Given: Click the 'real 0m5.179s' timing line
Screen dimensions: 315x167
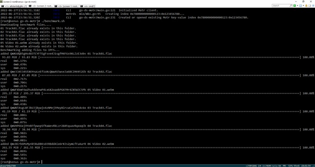Looking at the screenshot, I should tap(14, 61).
